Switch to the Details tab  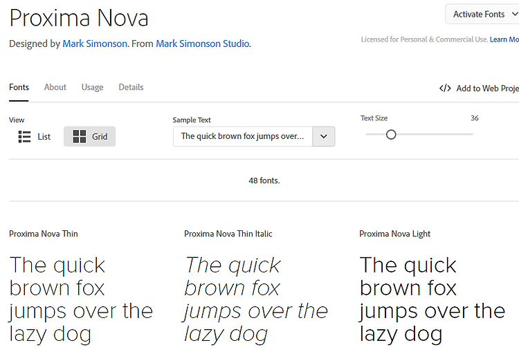pyautogui.click(x=131, y=87)
